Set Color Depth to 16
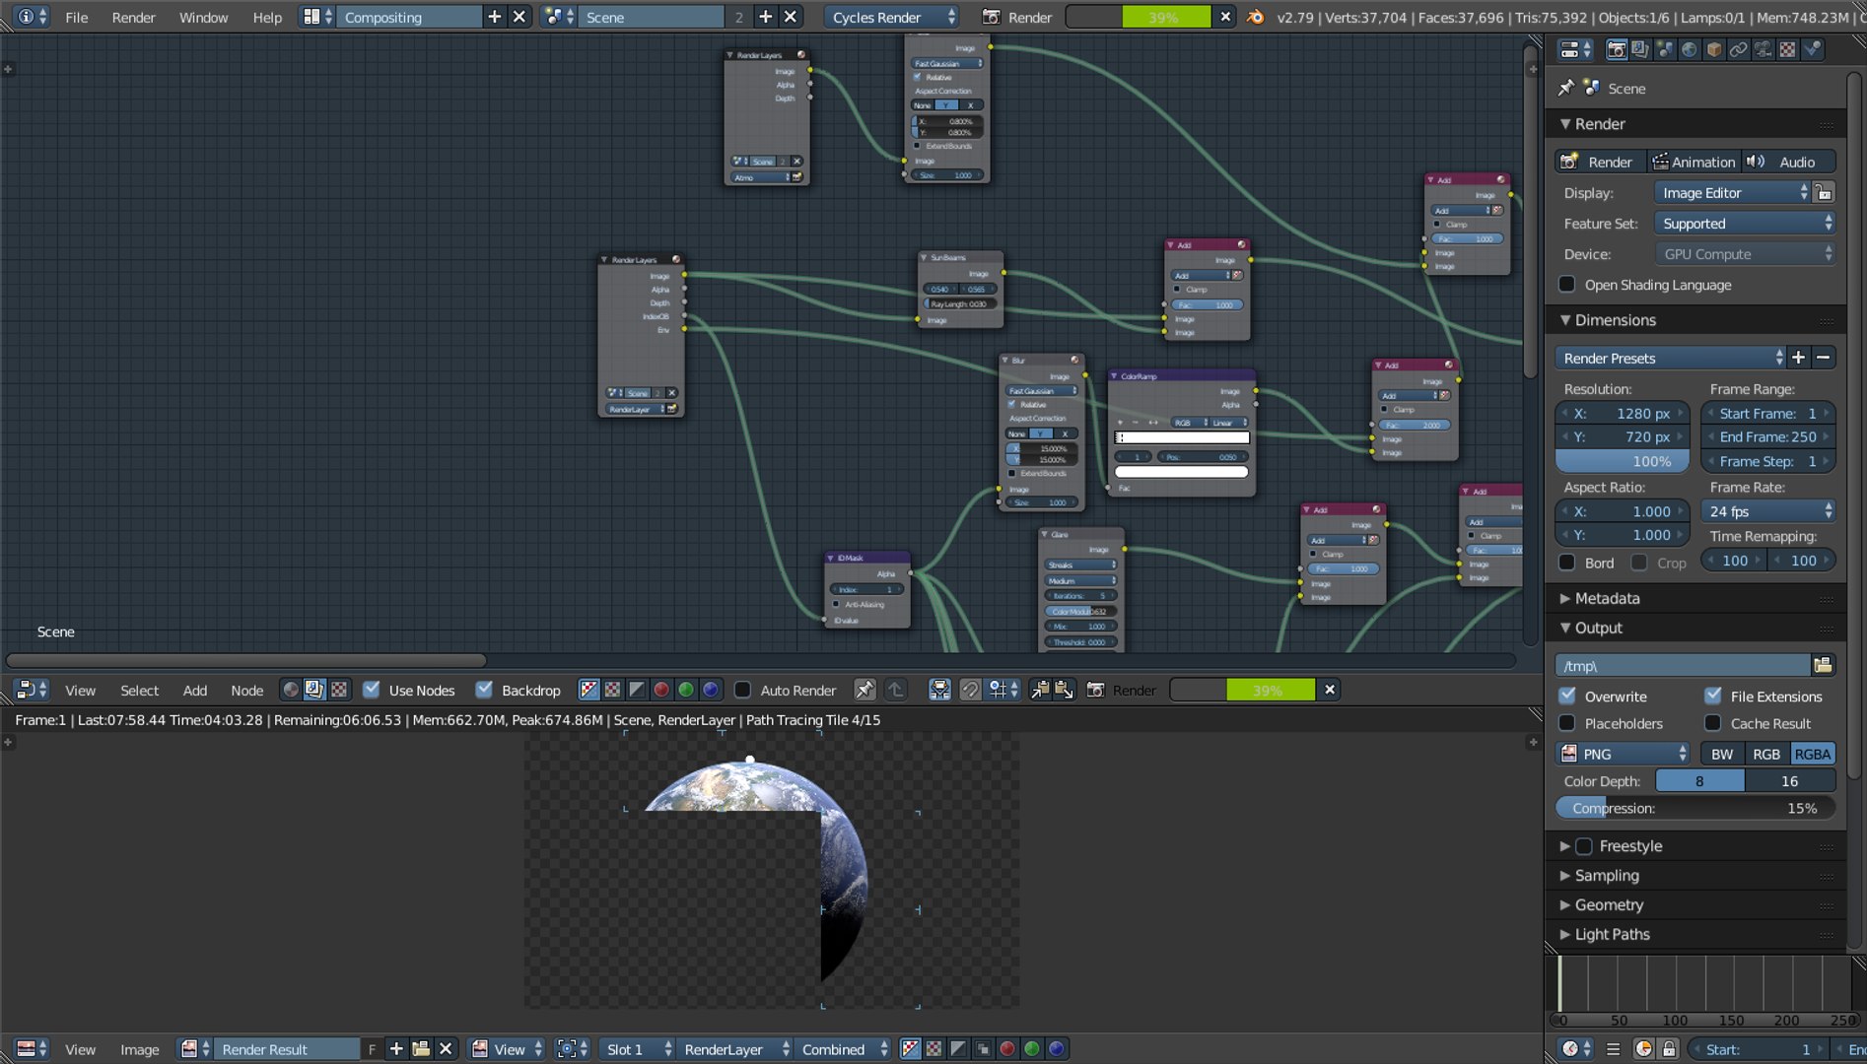The image size is (1867, 1064). point(1789,781)
